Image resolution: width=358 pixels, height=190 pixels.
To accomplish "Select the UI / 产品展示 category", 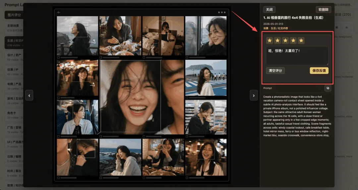I will (x=14, y=144).
